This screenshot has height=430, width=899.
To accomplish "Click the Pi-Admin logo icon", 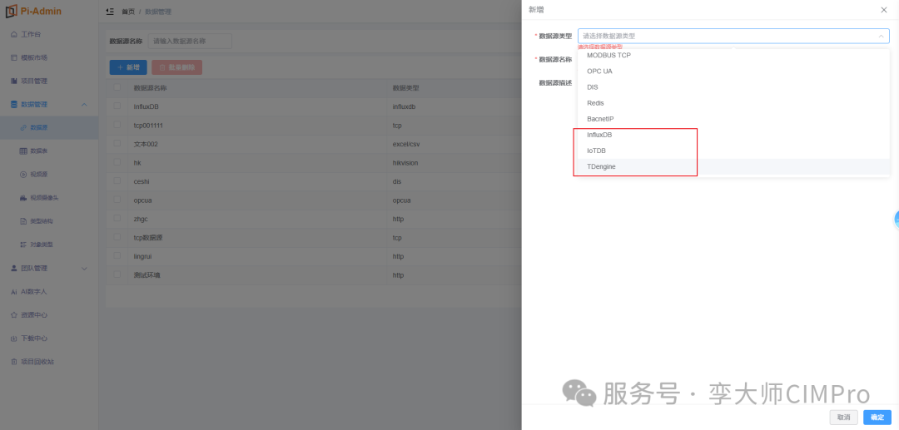I will click(12, 12).
